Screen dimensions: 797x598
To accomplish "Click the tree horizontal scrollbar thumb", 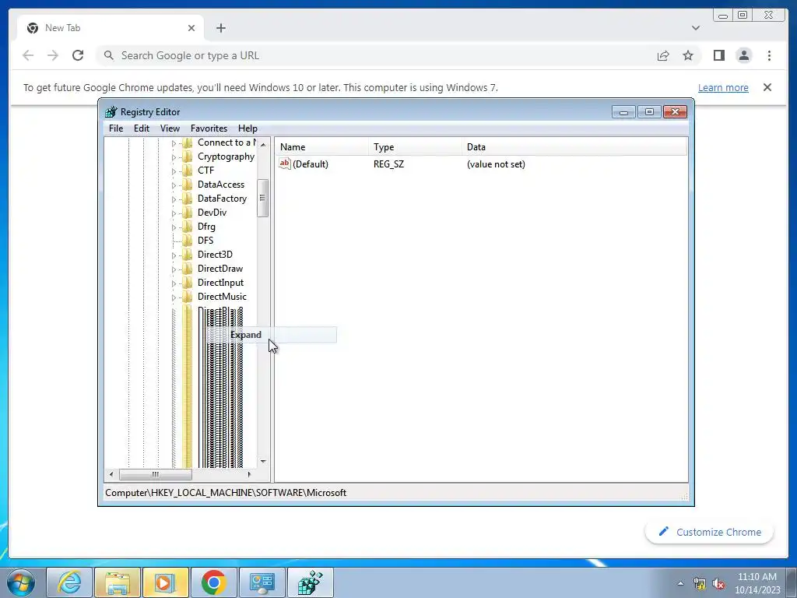I will click(x=156, y=474).
